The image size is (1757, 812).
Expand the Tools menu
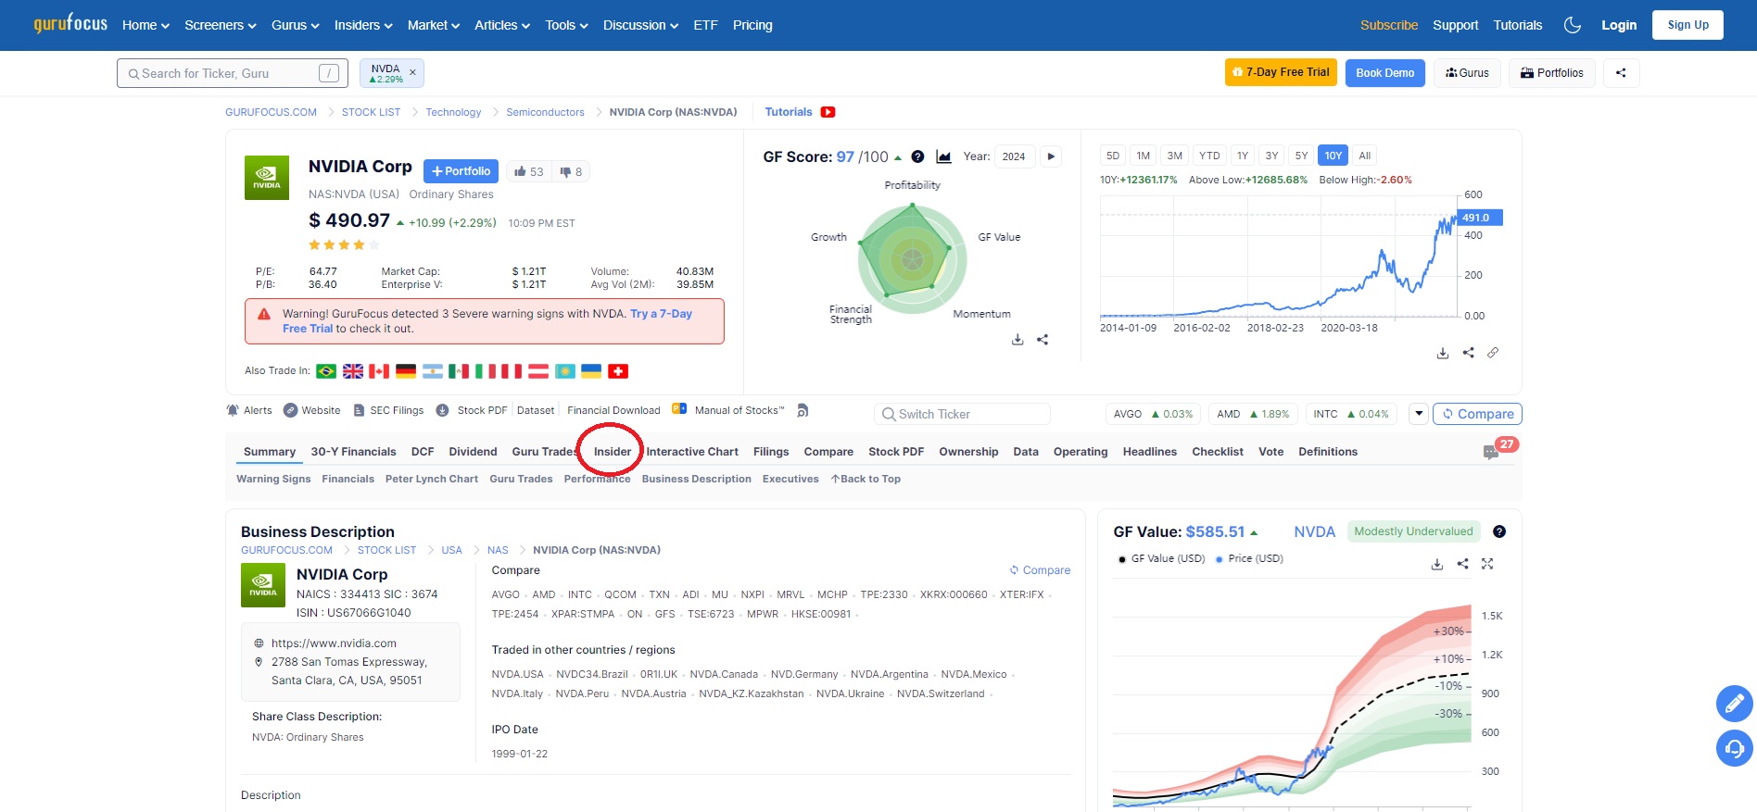point(566,25)
